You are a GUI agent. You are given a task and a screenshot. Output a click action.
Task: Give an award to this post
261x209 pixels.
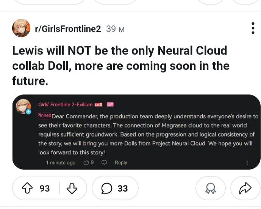[x=210, y=188]
